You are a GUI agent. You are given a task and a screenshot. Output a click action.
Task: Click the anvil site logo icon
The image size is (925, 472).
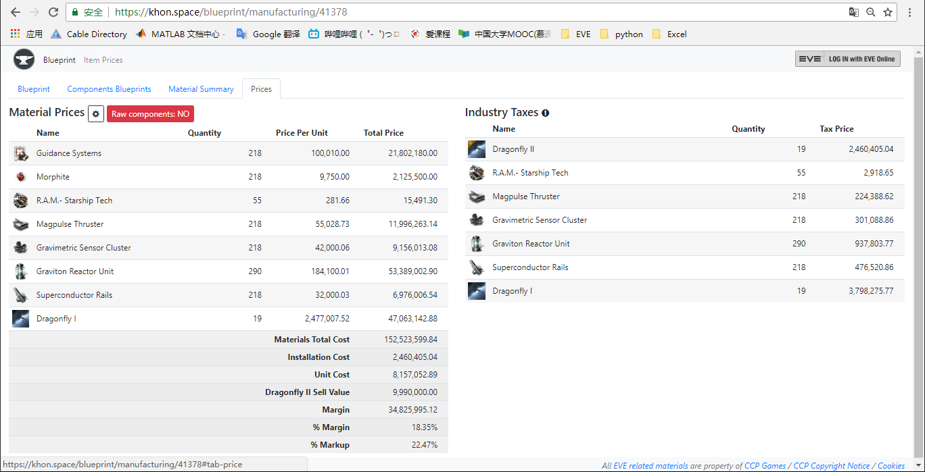tap(24, 59)
